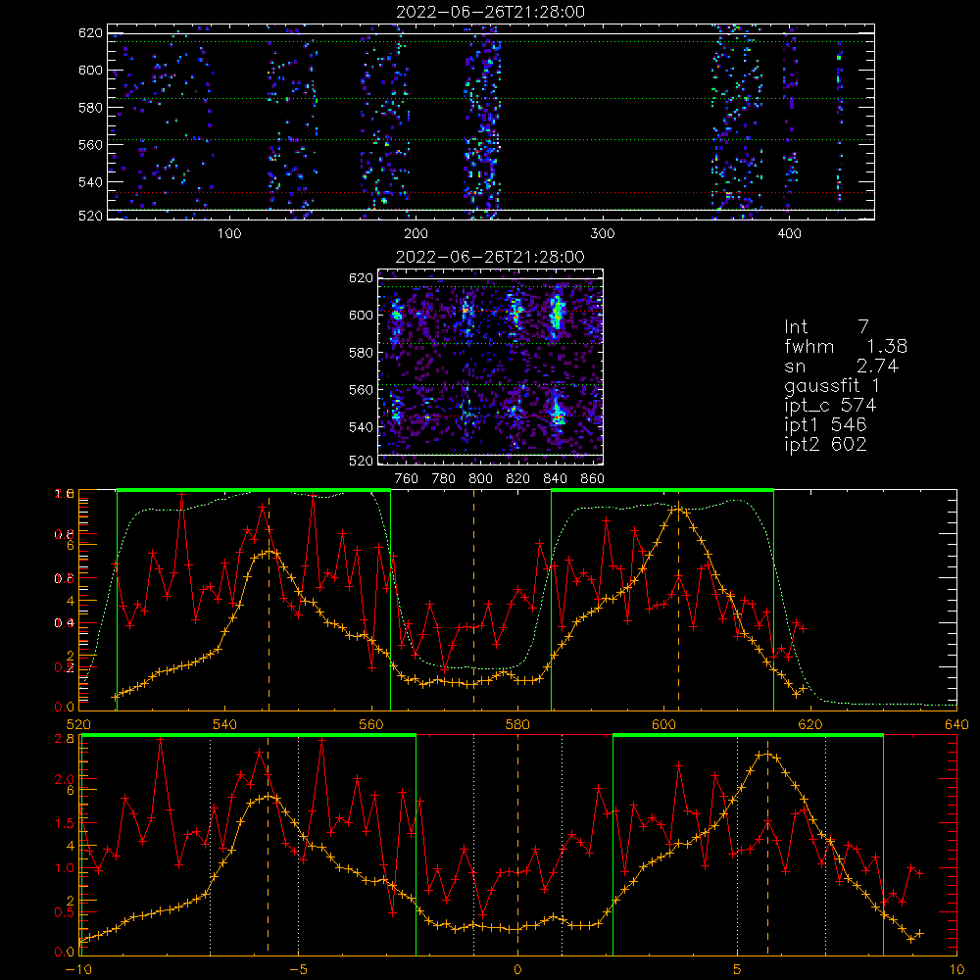
Task: Click x-axis label -10 on bottom plot
Action: tap(78, 970)
